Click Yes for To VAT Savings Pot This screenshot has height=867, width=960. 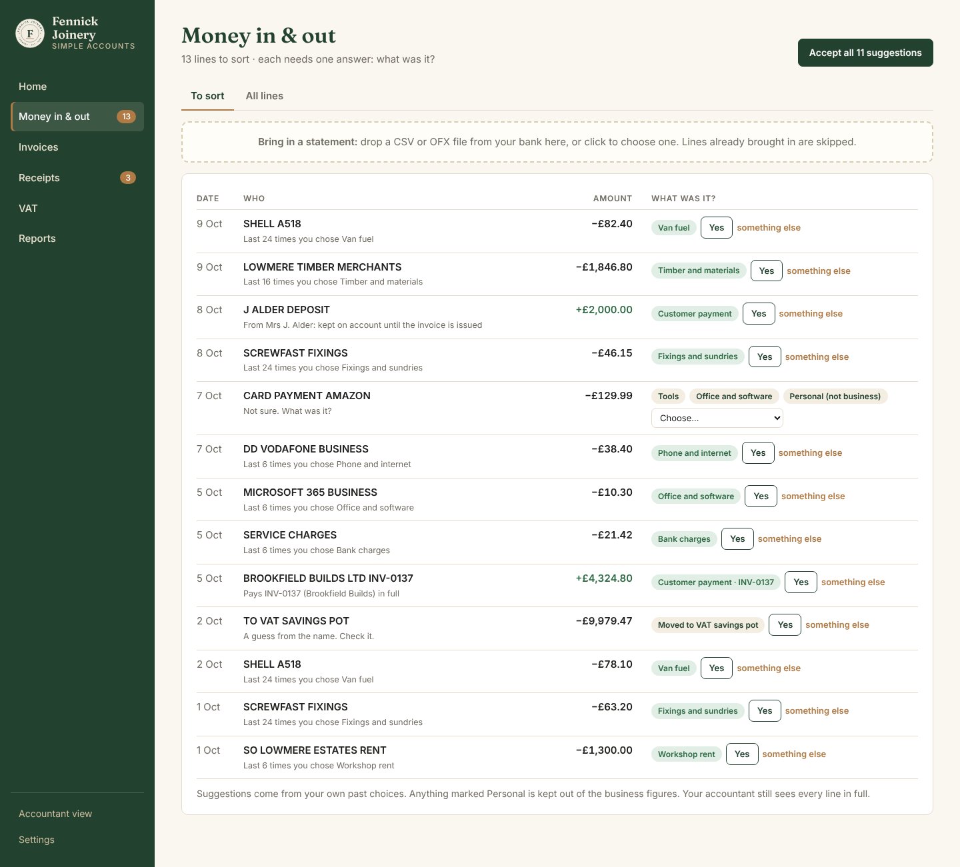click(x=785, y=624)
